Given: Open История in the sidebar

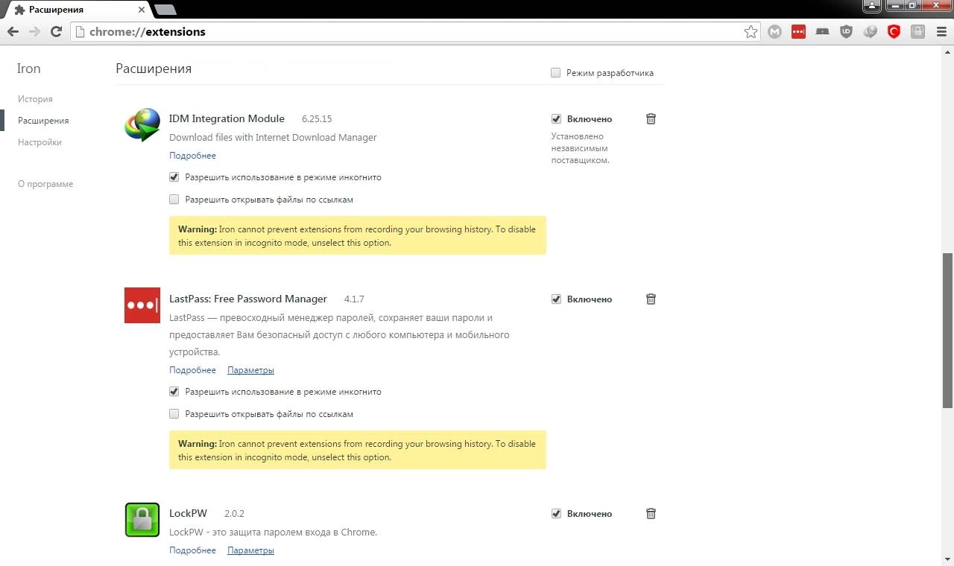Looking at the screenshot, I should click(x=35, y=99).
